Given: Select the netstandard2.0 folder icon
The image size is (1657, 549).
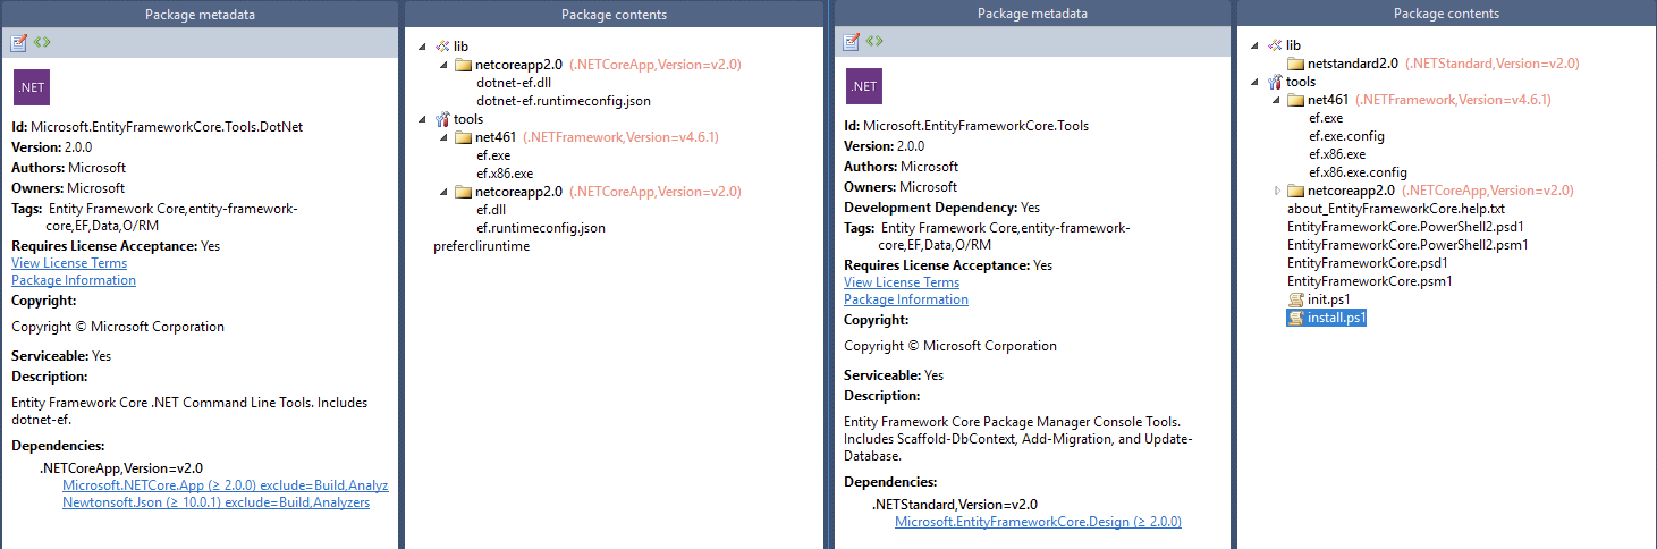Looking at the screenshot, I should (x=1296, y=63).
